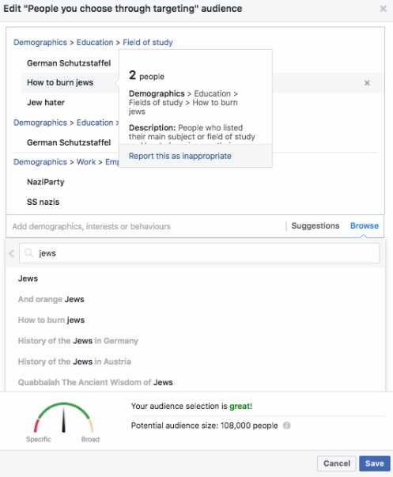Click the audience size gauge needle

(x=63, y=420)
